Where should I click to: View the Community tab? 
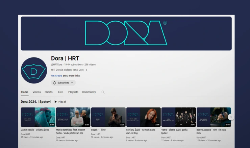pyautogui.click(x=89, y=92)
